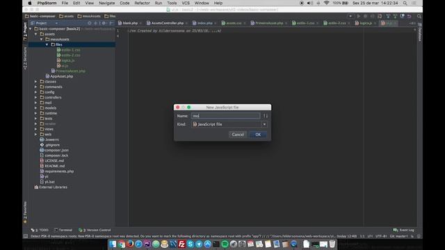Click the Run play icon

coord(359,16)
